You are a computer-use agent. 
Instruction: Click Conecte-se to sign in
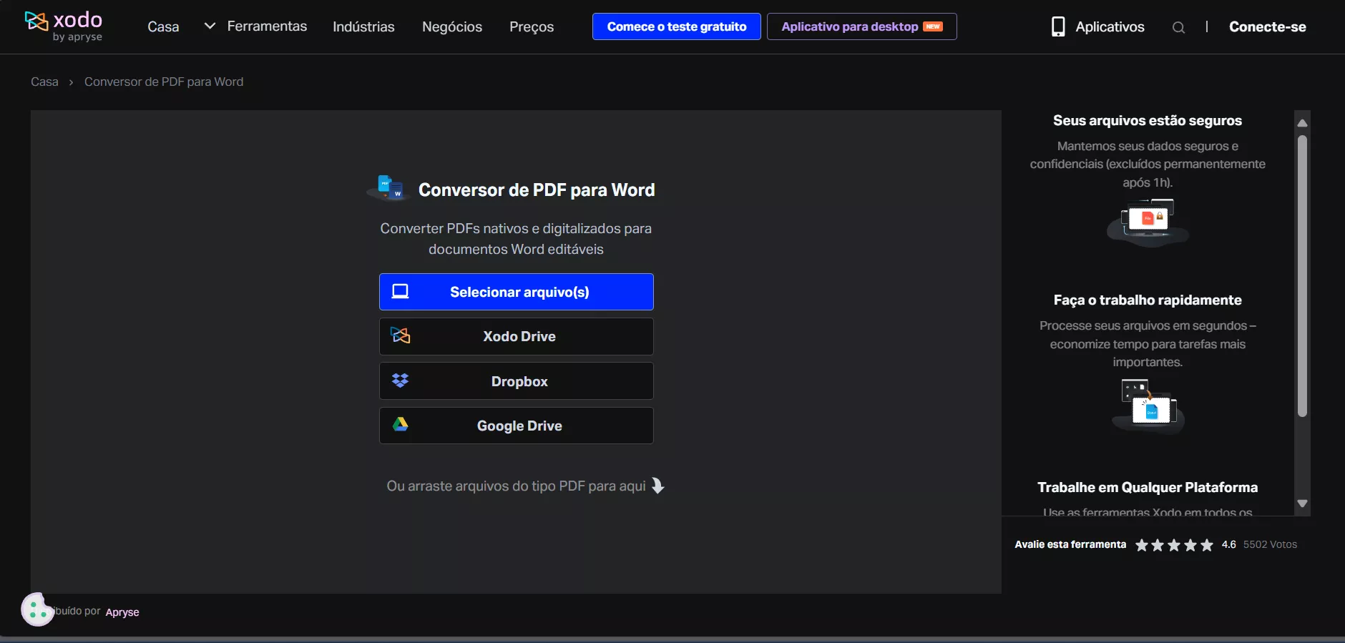click(x=1268, y=26)
